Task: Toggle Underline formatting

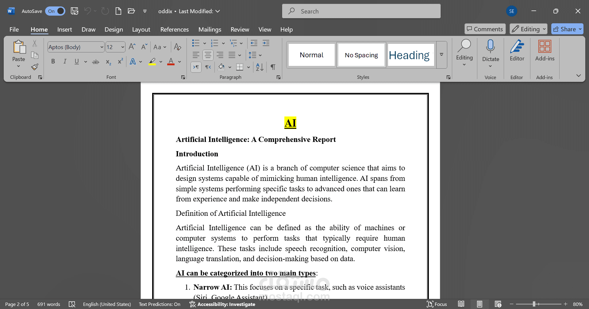Action: pos(77,62)
